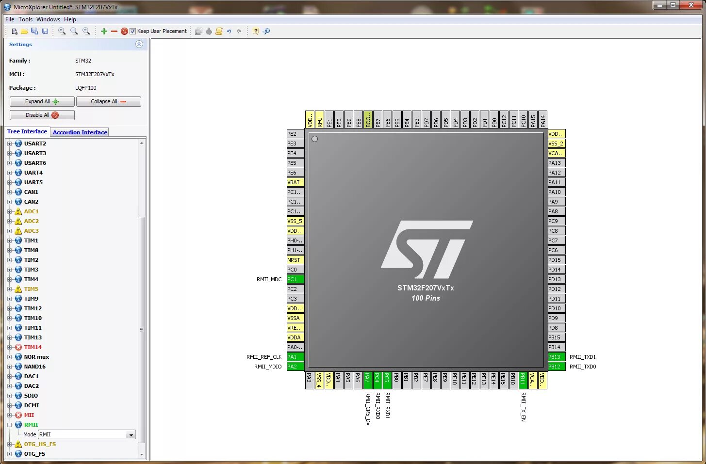
Task: Click the USART2 globe icon
Action: [x=18, y=144]
